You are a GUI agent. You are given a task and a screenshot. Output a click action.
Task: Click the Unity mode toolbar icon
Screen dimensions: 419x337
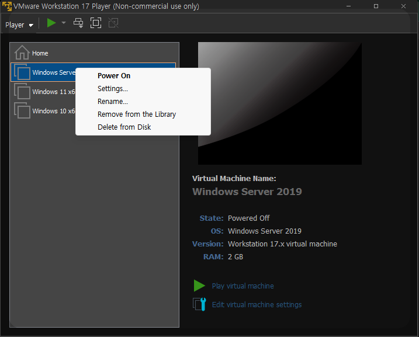click(x=113, y=23)
